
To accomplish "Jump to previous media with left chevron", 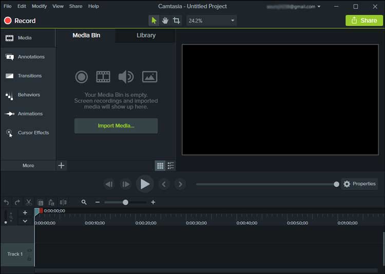I will [164, 184].
